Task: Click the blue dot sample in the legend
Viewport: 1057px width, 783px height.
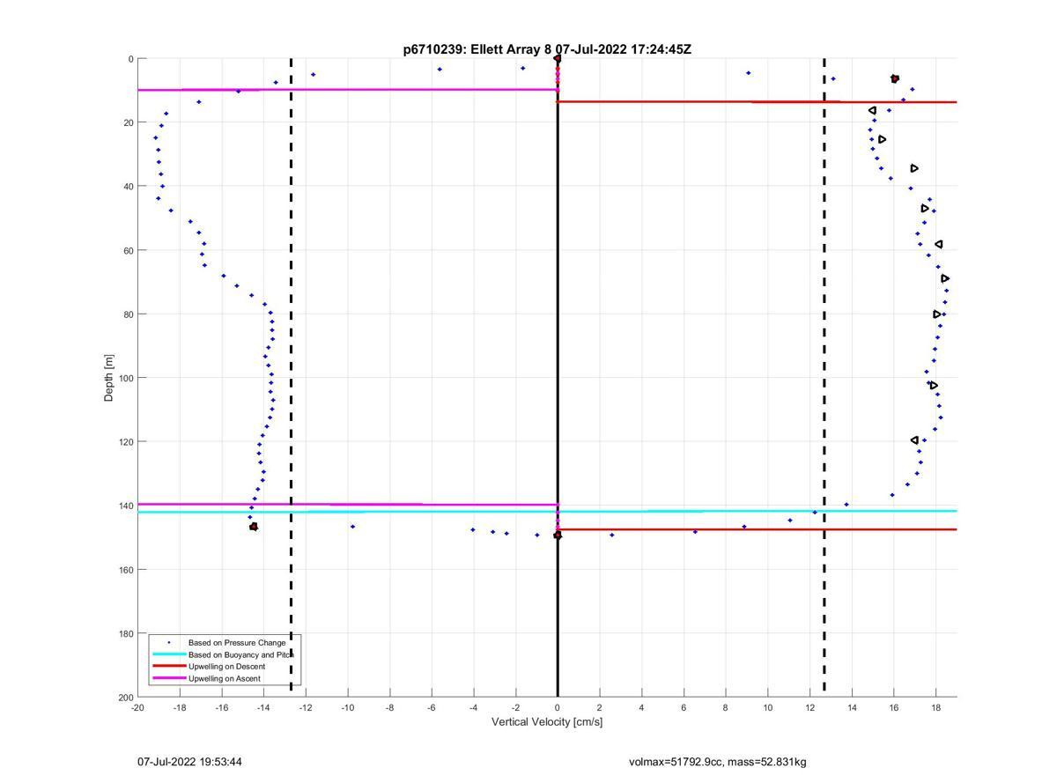Action: tap(168, 643)
